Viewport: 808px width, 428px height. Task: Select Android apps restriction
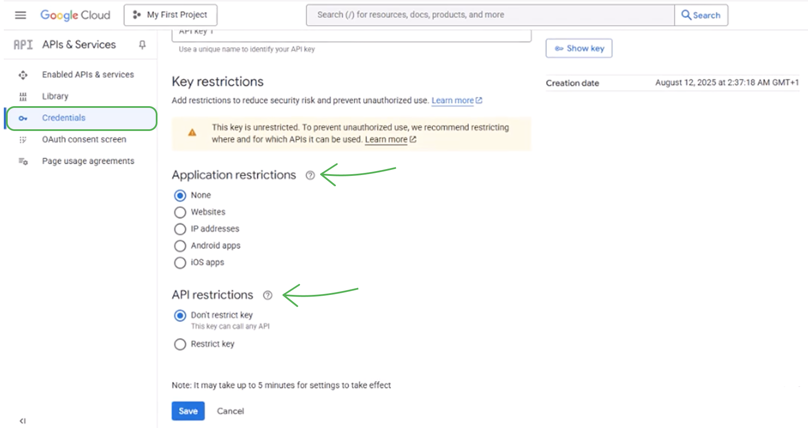(180, 246)
